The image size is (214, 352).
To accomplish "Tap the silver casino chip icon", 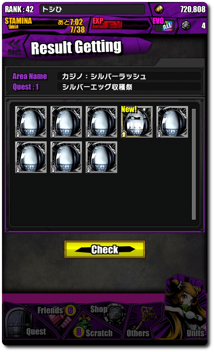I will tap(186, 26).
